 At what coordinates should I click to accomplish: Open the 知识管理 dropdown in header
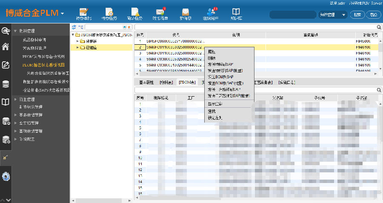coord(332,15)
